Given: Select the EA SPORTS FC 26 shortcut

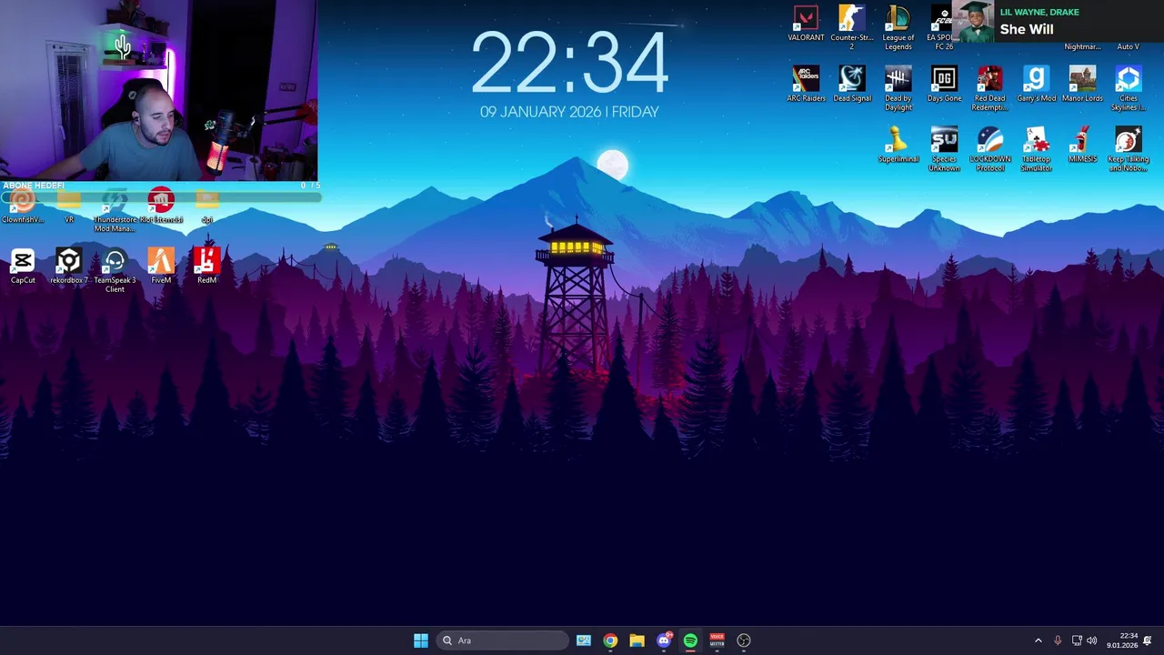Looking at the screenshot, I should pyautogui.click(x=943, y=27).
